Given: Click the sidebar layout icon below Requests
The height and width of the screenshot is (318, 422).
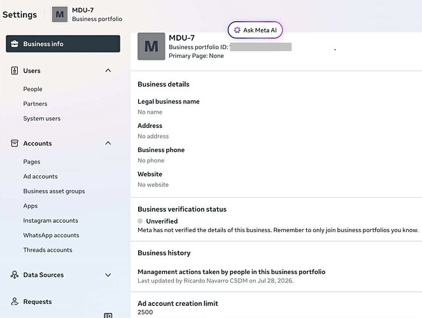Looking at the screenshot, I should coord(108,315).
